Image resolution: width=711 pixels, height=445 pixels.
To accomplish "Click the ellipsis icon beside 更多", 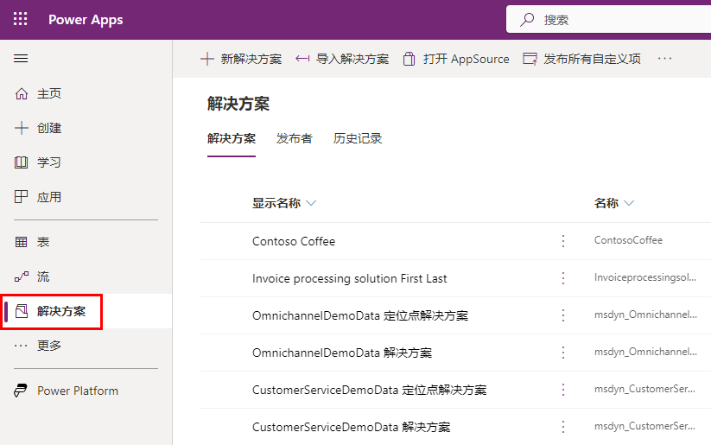I will tap(21, 346).
